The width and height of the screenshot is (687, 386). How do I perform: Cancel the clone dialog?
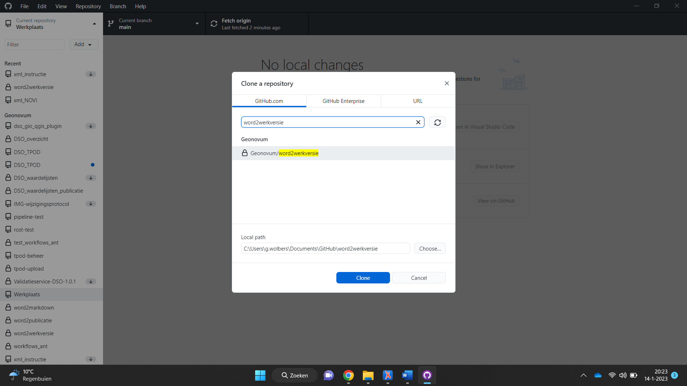(x=419, y=278)
